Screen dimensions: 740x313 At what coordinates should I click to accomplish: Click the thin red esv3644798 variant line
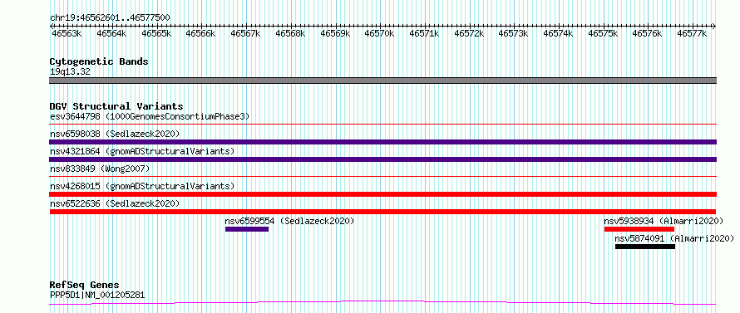pyautogui.click(x=382, y=125)
